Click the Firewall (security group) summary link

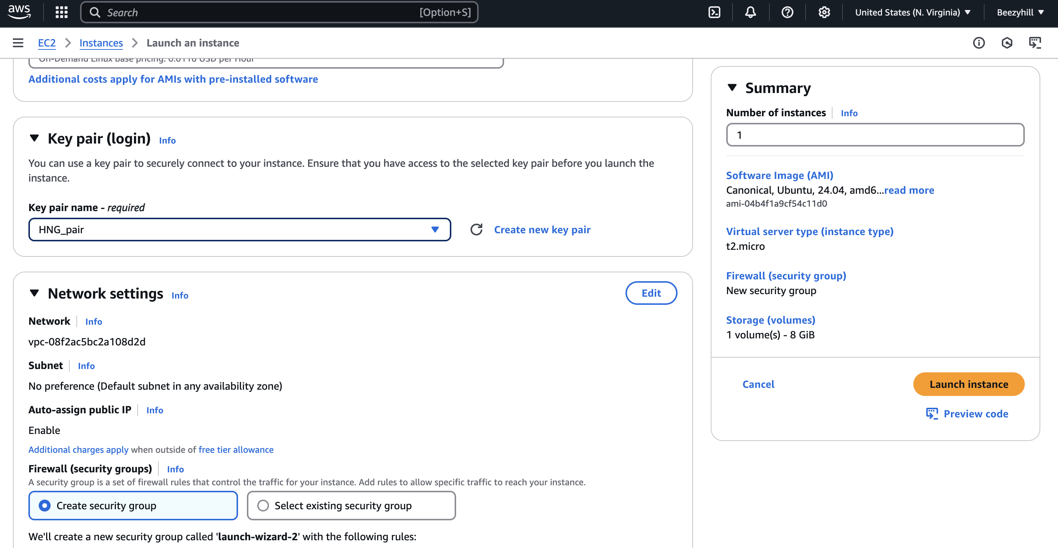pos(786,276)
